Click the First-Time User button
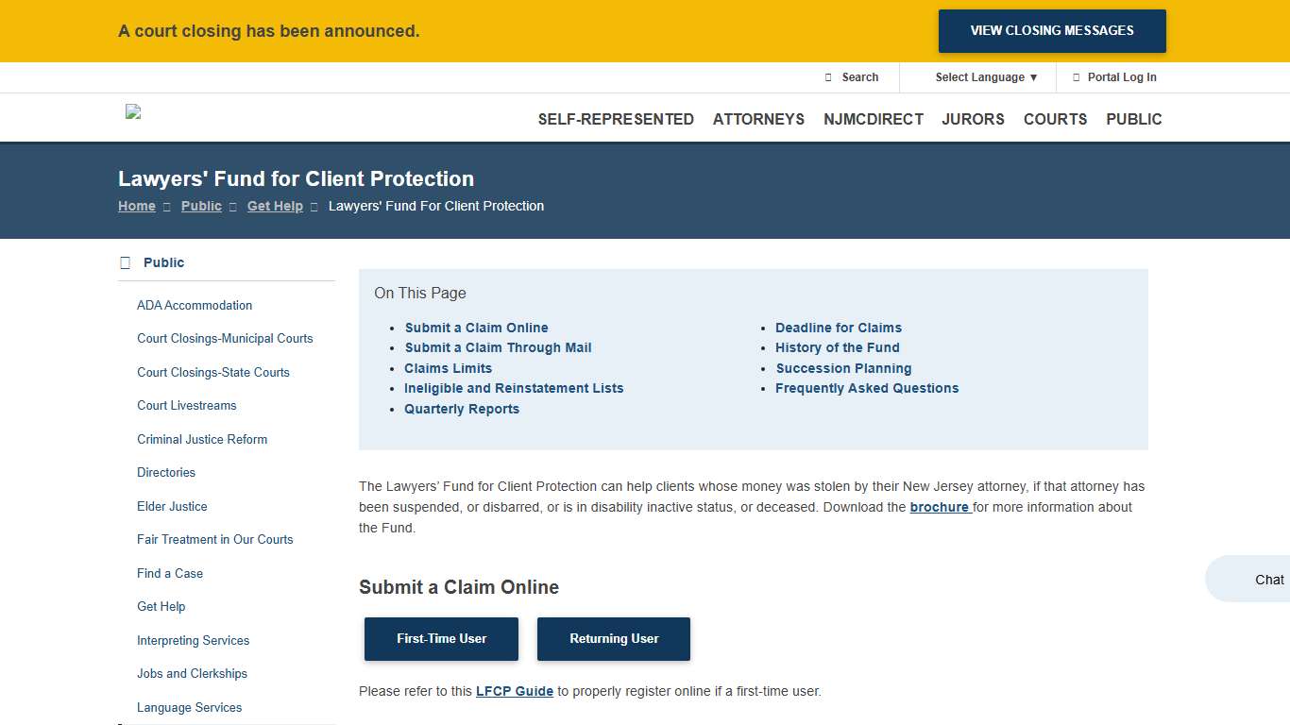 441,638
